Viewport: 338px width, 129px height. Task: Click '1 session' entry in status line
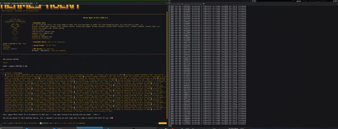pos(81,123)
